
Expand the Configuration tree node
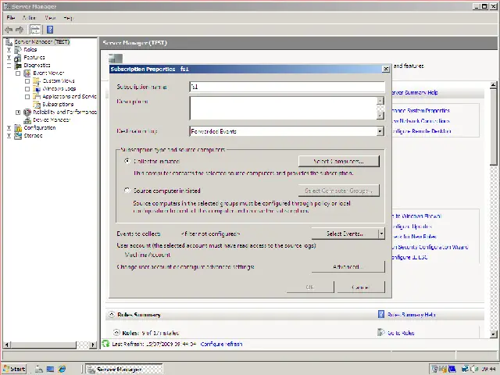(9, 128)
